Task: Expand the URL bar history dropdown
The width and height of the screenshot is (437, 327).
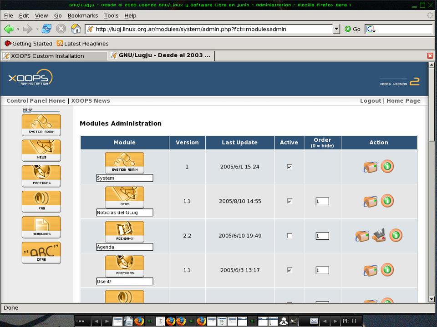Action: pyautogui.click(x=336, y=29)
